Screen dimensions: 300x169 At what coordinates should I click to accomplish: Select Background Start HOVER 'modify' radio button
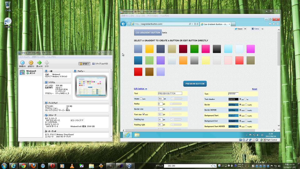(x=246, y=126)
